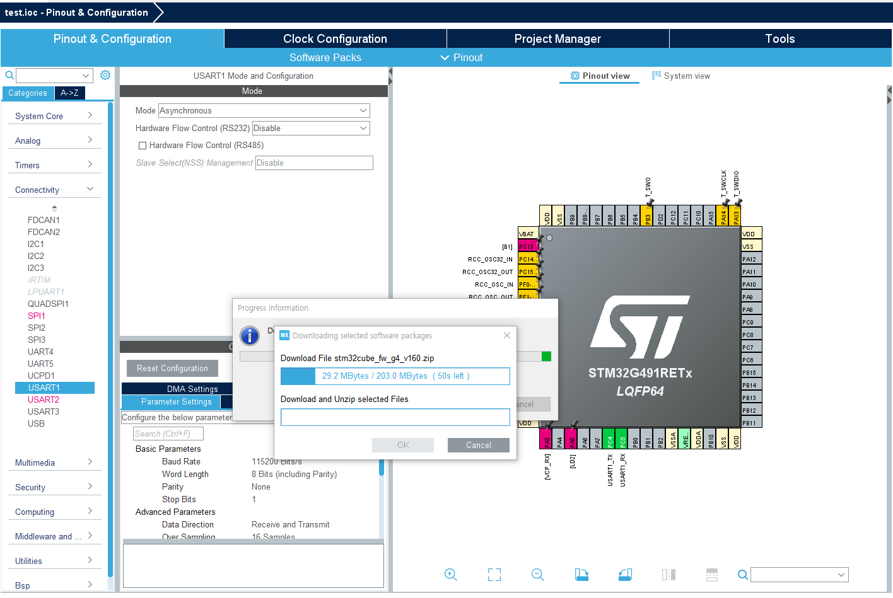Select the magenta PA5 pin (LD2)
Viewport: 893px width, 598px height.
pos(571,439)
